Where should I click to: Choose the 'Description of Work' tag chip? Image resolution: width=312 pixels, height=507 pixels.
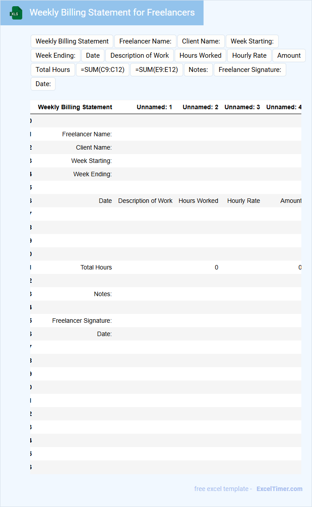tap(140, 55)
